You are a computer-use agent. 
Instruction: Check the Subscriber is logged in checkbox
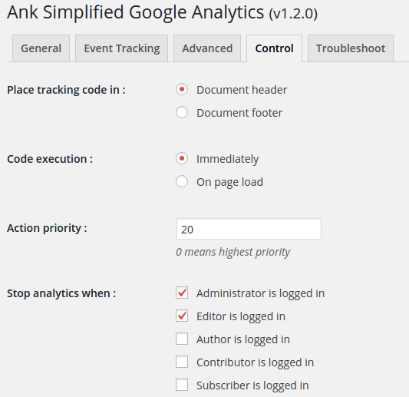point(182,385)
